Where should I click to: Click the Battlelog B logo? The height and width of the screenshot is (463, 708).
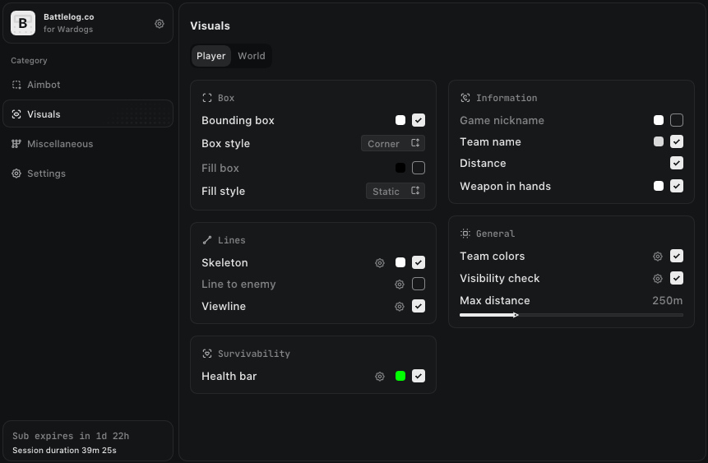pyautogui.click(x=23, y=23)
